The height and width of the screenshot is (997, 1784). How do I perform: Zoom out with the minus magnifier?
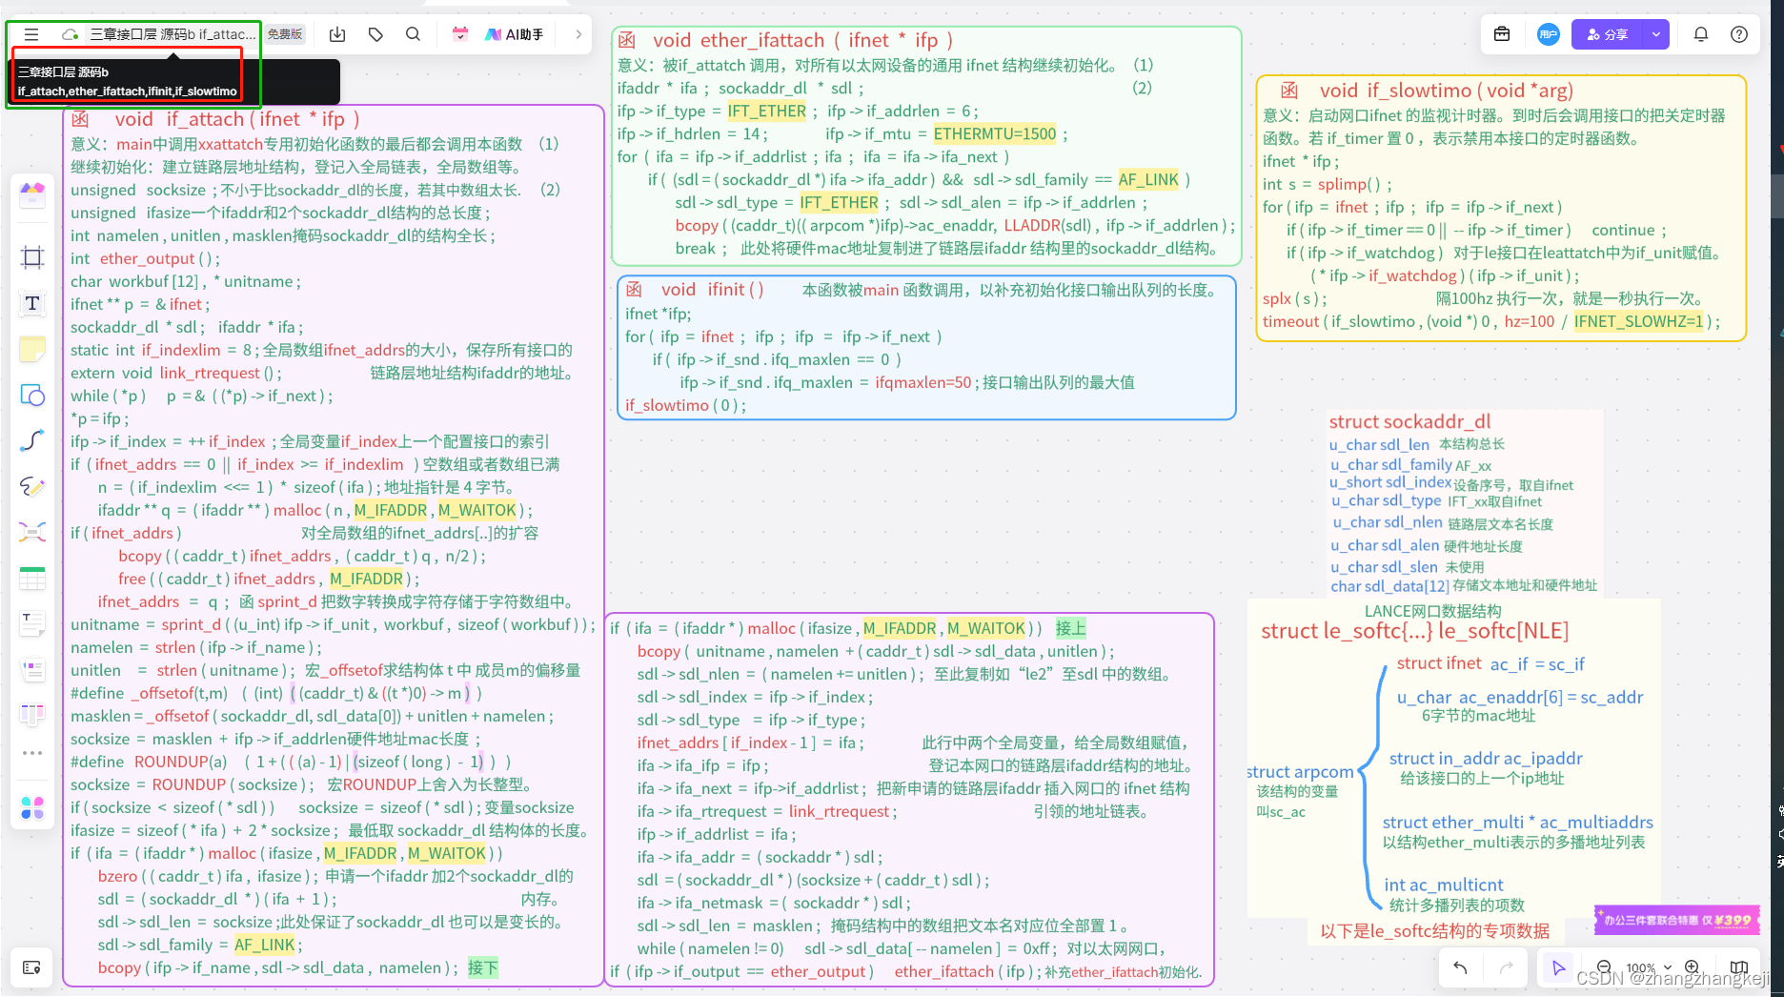(x=1604, y=967)
